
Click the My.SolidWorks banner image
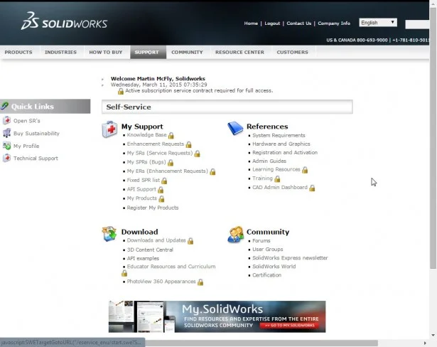(x=217, y=316)
